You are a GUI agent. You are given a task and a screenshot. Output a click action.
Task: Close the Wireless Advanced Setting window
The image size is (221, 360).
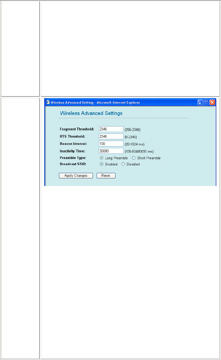pos(213,102)
